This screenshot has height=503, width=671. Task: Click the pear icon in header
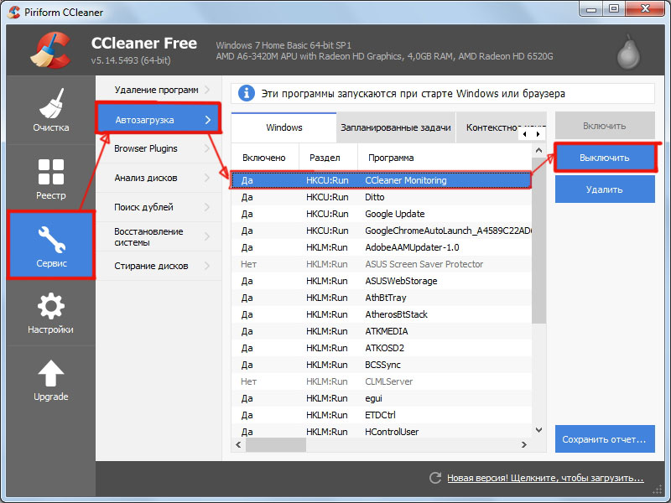click(627, 52)
